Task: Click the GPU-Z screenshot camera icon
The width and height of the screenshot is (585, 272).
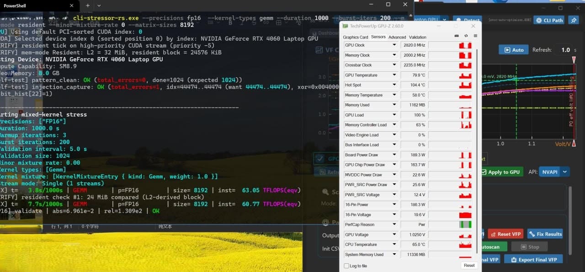Action: [x=457, y=36]
